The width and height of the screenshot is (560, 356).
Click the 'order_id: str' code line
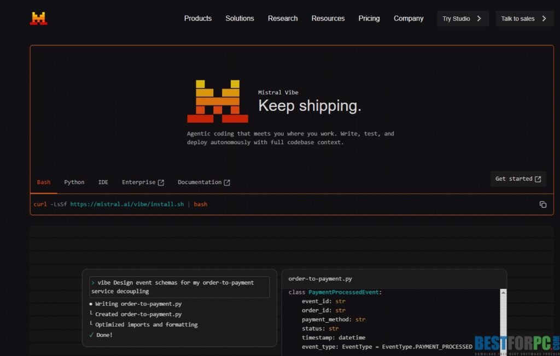(x=323, y=310)
